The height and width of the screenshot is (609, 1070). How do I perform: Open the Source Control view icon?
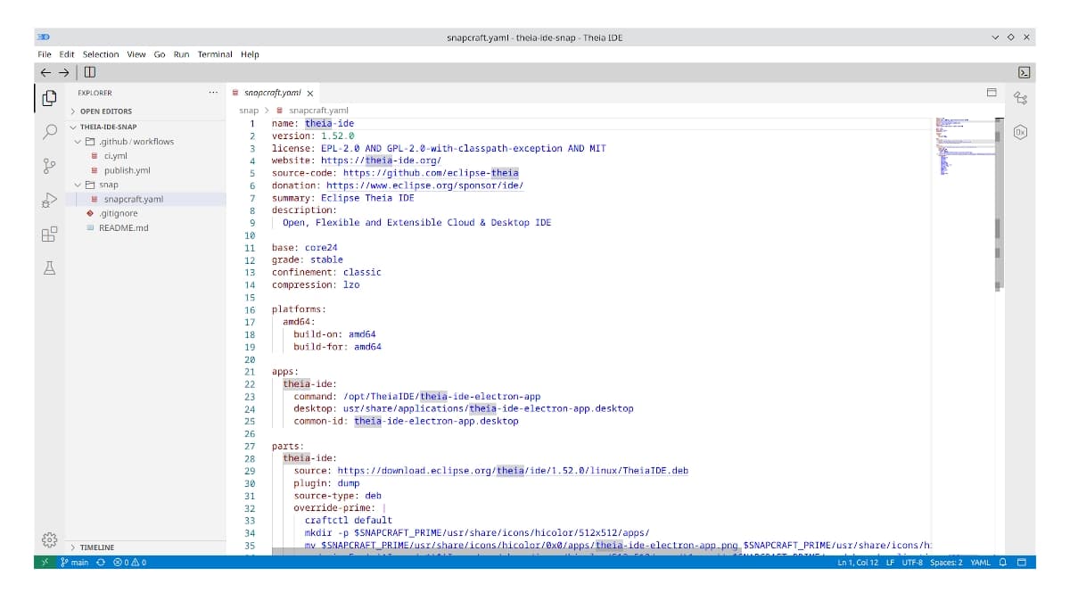50,166
